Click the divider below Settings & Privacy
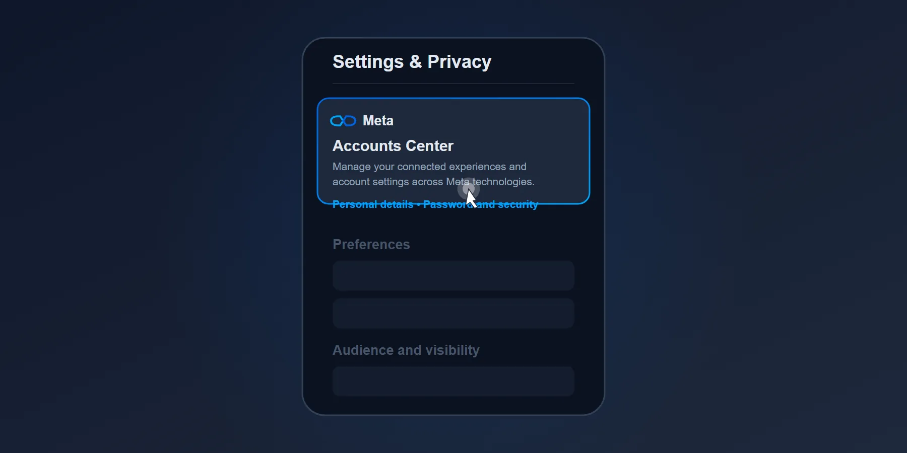The height and width of the screenshot is (453, 907). pyautogui.click(x=452, y=83)
